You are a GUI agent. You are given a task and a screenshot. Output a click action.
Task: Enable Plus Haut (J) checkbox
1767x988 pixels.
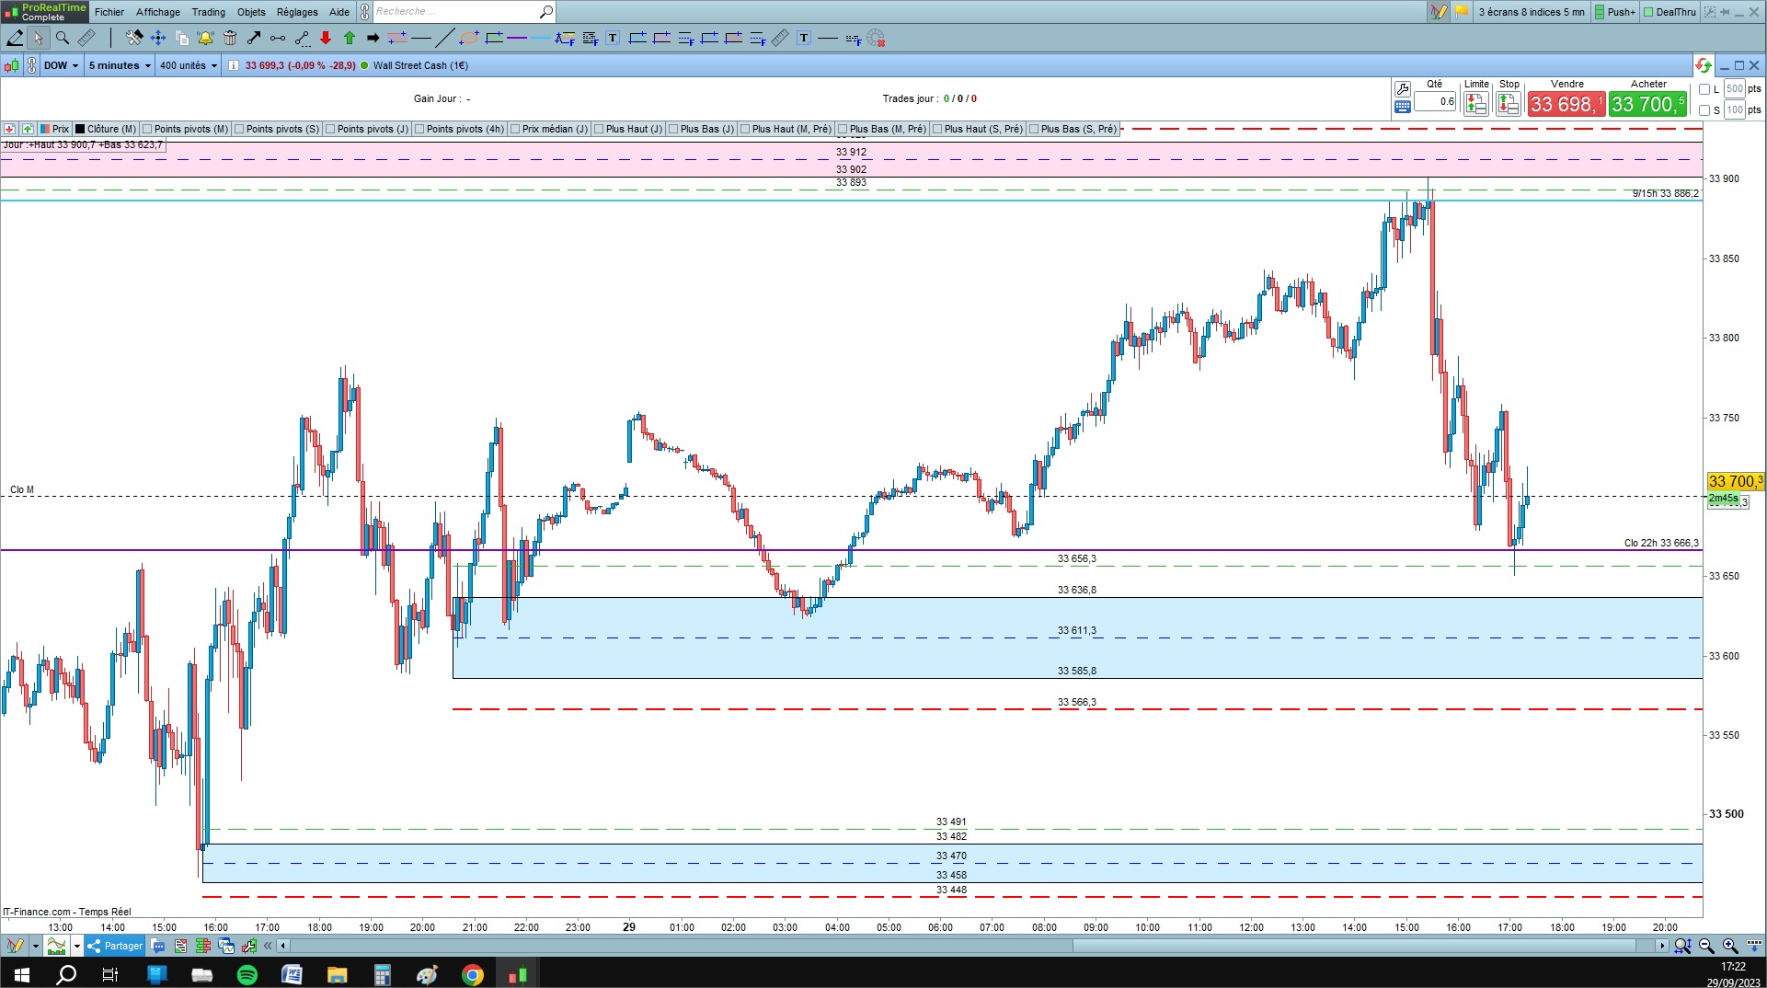pyautogui.click(x=599, y=129)
